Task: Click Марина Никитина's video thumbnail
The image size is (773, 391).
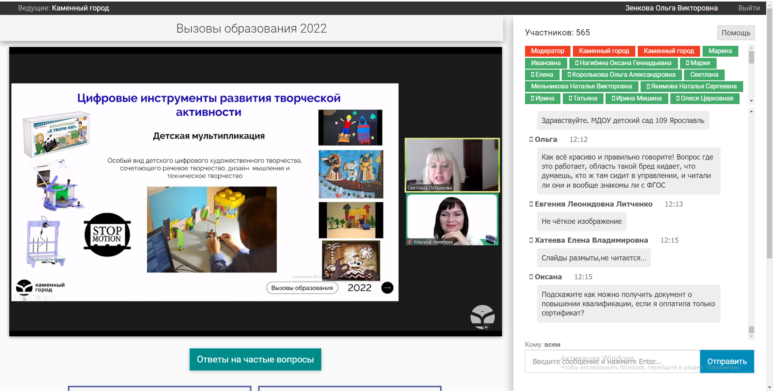Action: point(452,219)
